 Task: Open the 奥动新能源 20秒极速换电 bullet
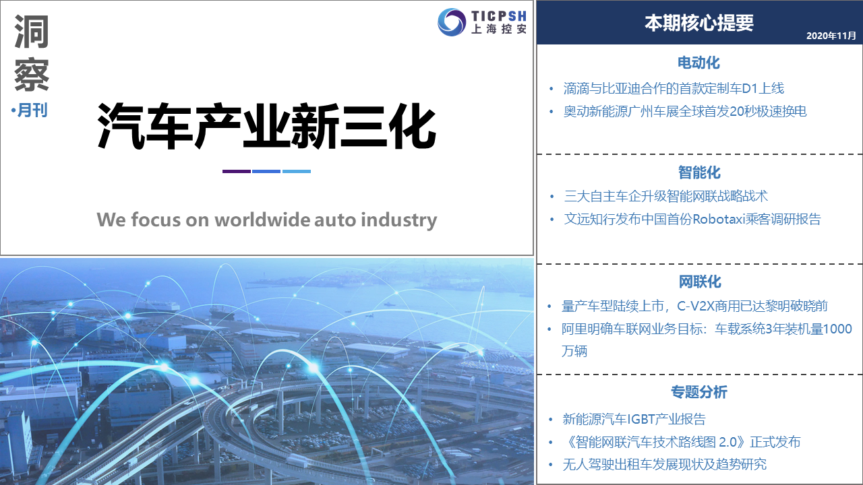click(685, 111)
